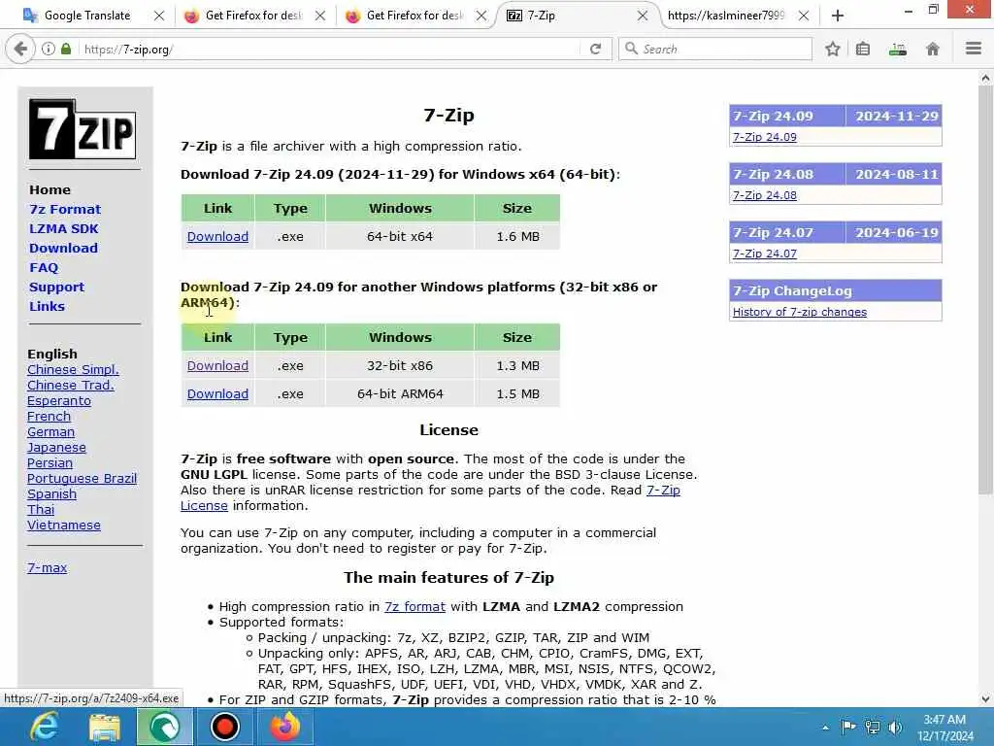Switch language to Esperanto
This screenshot has width=994, height=746.
[59, 401]
